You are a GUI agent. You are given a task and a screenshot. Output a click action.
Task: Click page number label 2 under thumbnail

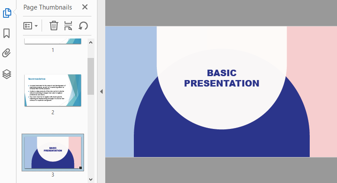(x=53, y=112)
